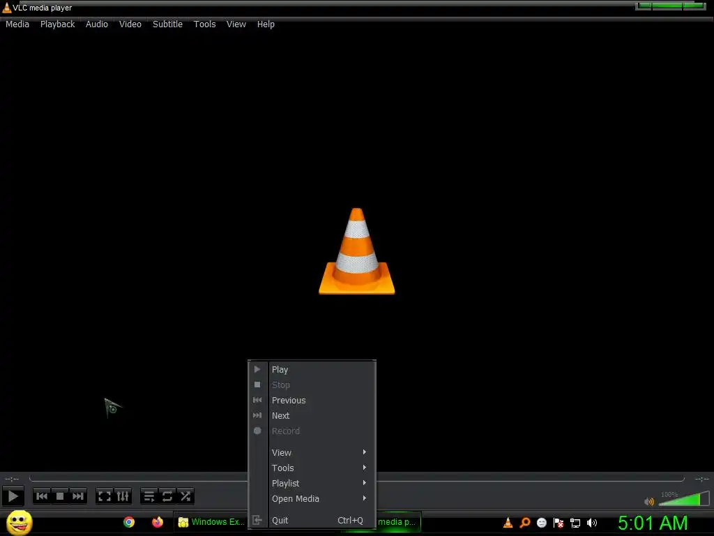
Task: Adjust the green VLC volume slider
Action: [x=684, y=498]
